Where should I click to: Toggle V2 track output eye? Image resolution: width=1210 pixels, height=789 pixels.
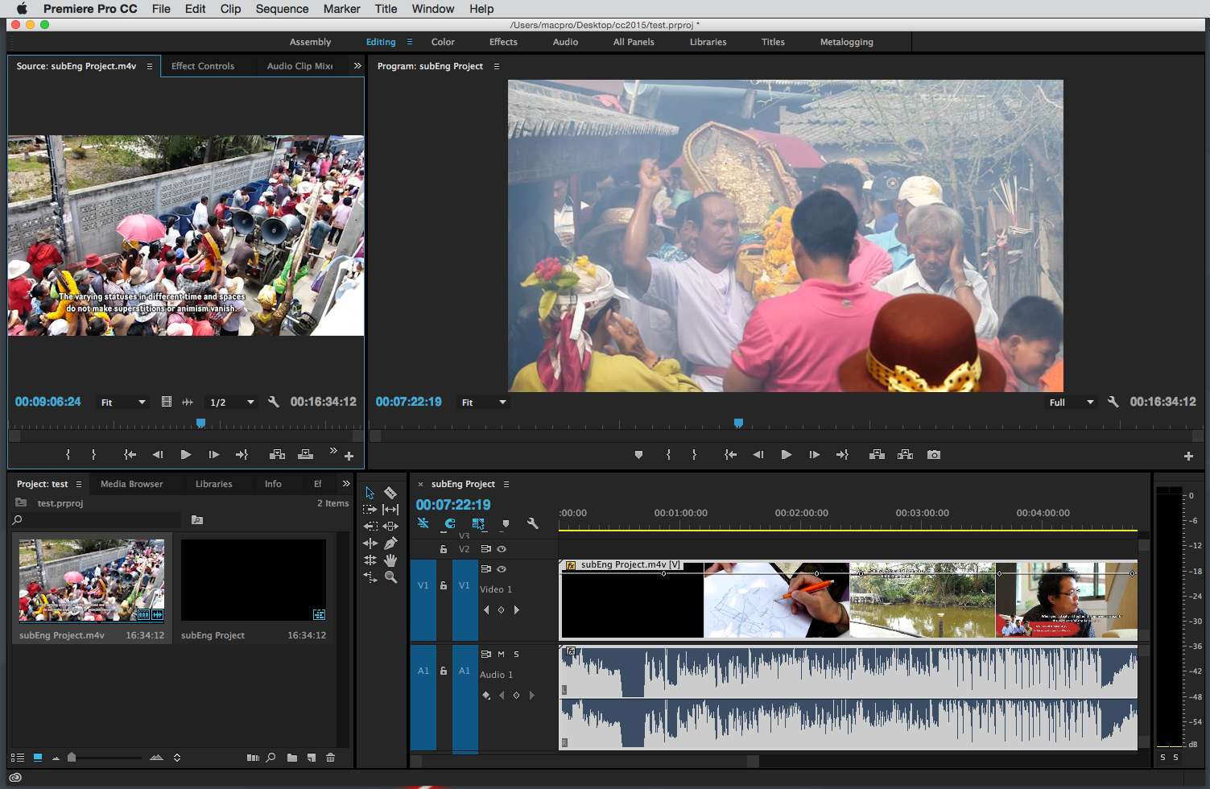[x=502, y=549]
